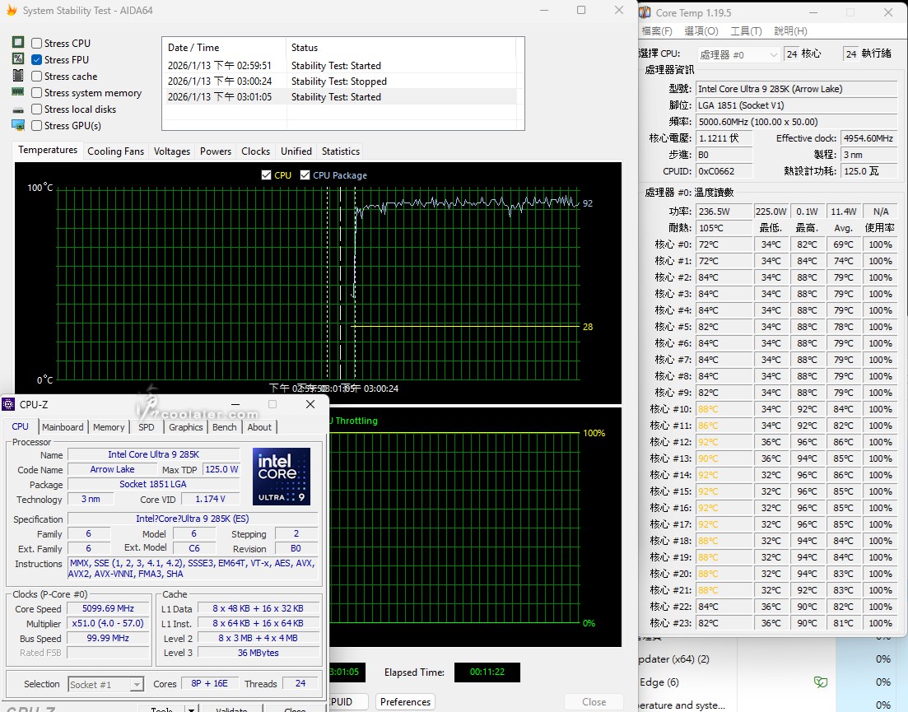Viewport: 908px width, 712px height.
Task: Uncheck the Stress FPU checkbox
Action: tap(37, 60)
